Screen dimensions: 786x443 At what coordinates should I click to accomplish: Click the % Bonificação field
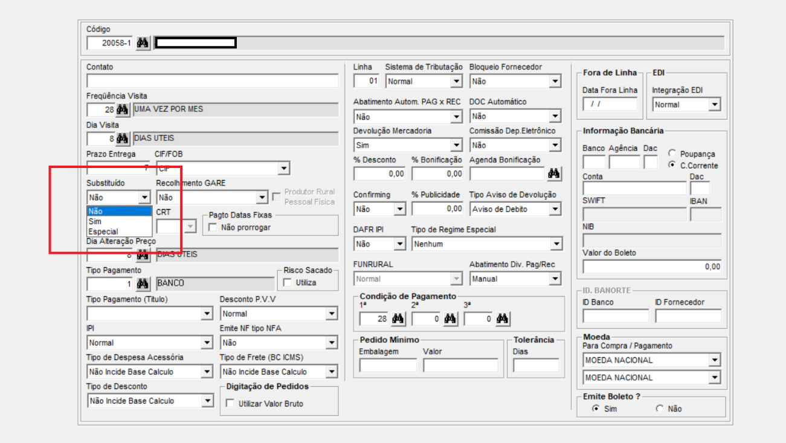(x=438, y=174)
